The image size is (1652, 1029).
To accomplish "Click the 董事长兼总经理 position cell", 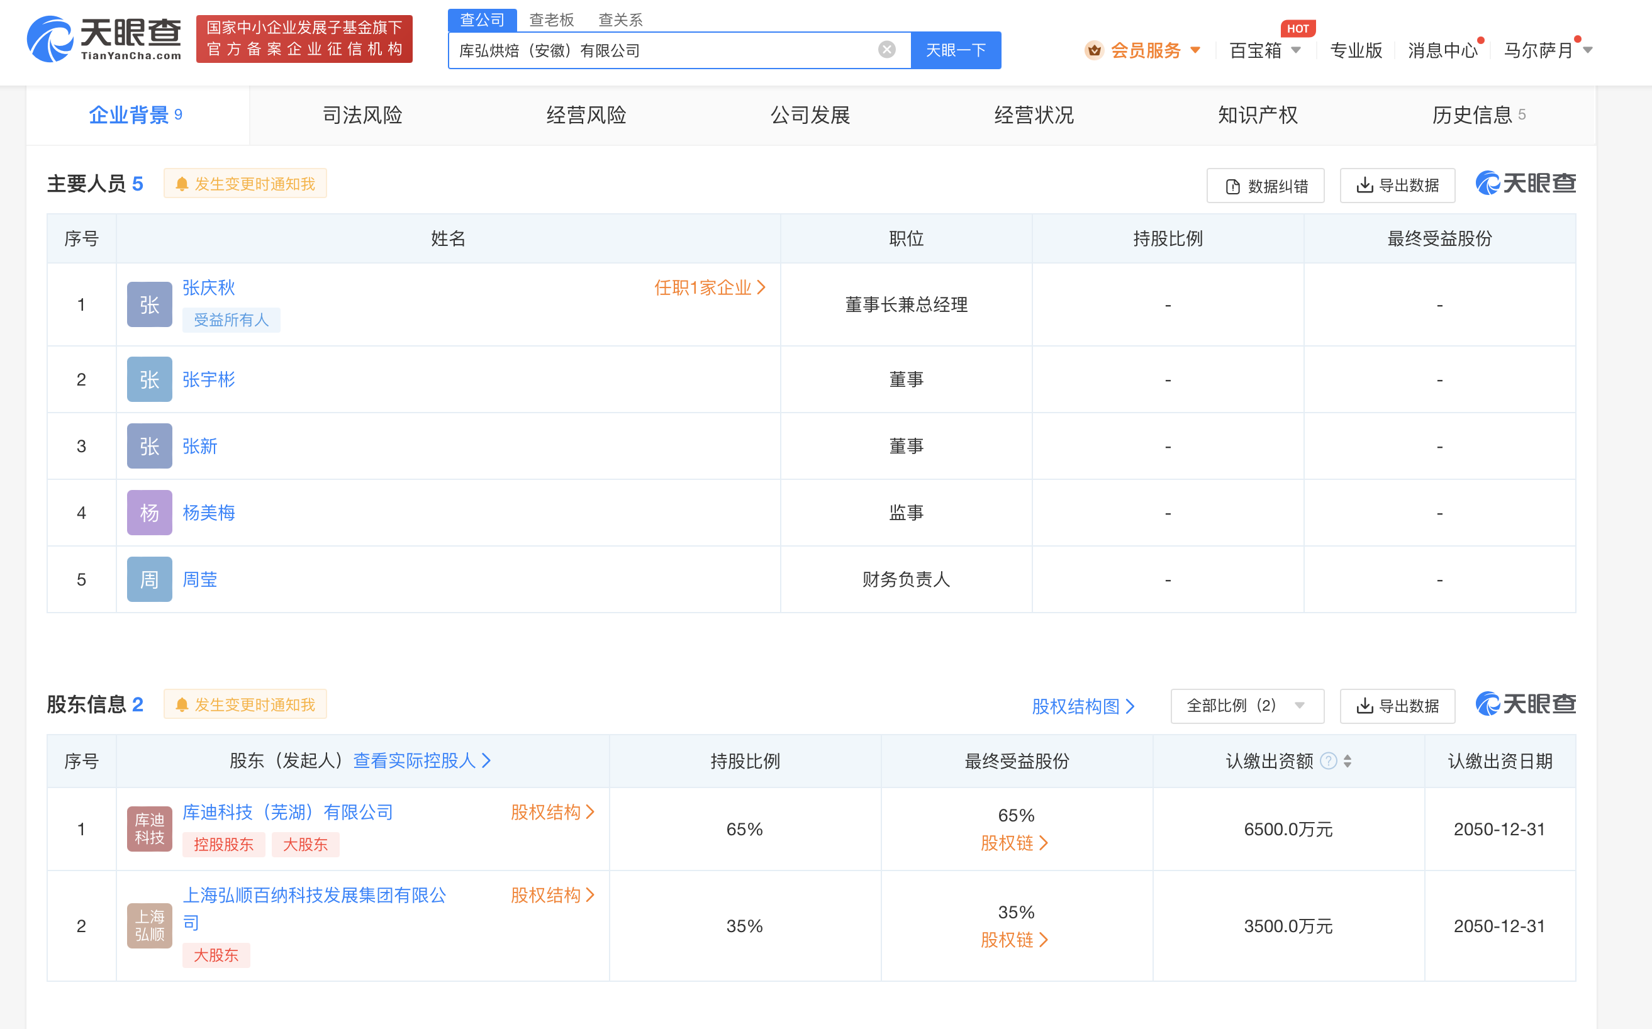I will click(x=906, y=305).
